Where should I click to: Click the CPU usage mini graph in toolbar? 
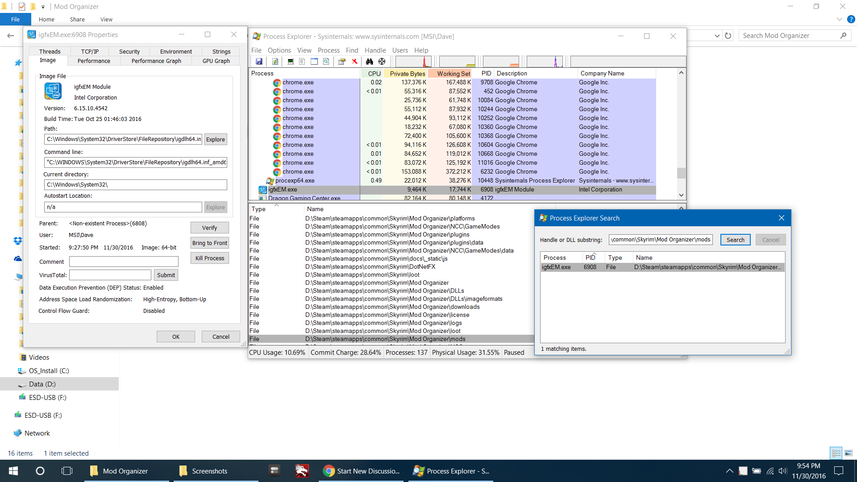click(x=413, y=62)
